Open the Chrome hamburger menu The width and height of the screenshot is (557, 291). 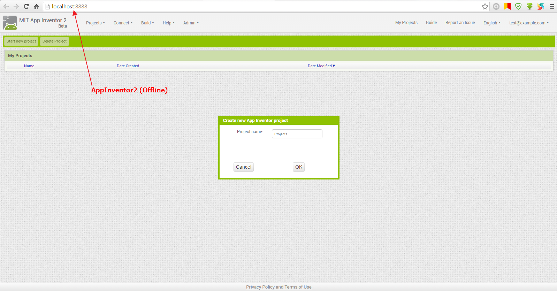tap(552, 6)
